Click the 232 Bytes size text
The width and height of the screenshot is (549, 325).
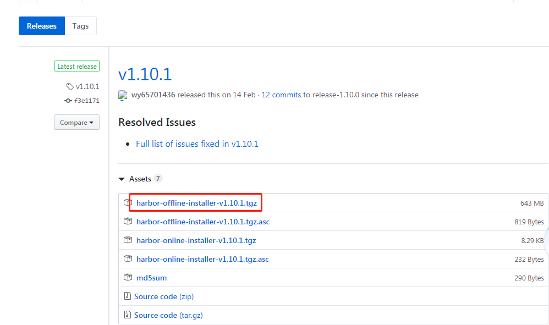point(529,259)
